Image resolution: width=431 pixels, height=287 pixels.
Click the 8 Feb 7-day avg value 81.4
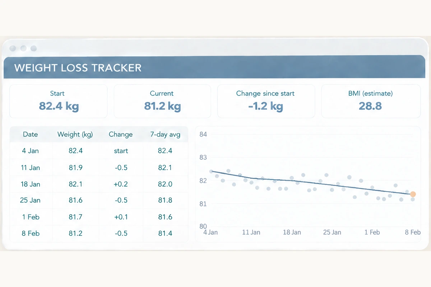[x=165, y=233]
